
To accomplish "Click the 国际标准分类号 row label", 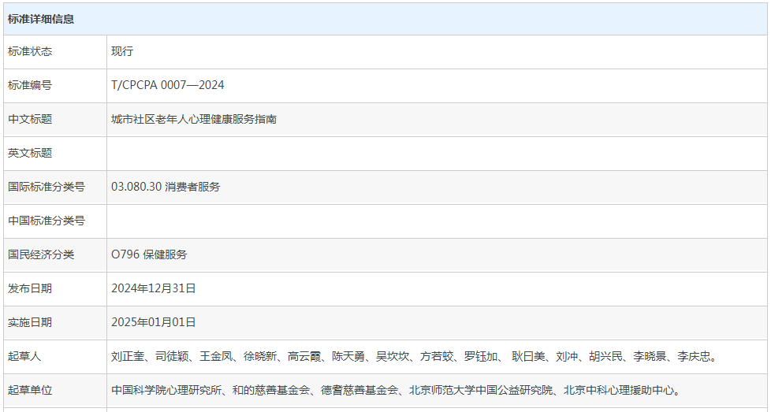I will pos(47,187).
